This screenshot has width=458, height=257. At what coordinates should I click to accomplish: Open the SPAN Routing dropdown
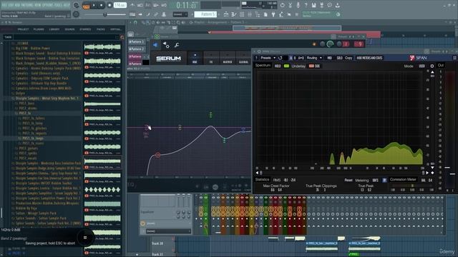tap(314, 58)
